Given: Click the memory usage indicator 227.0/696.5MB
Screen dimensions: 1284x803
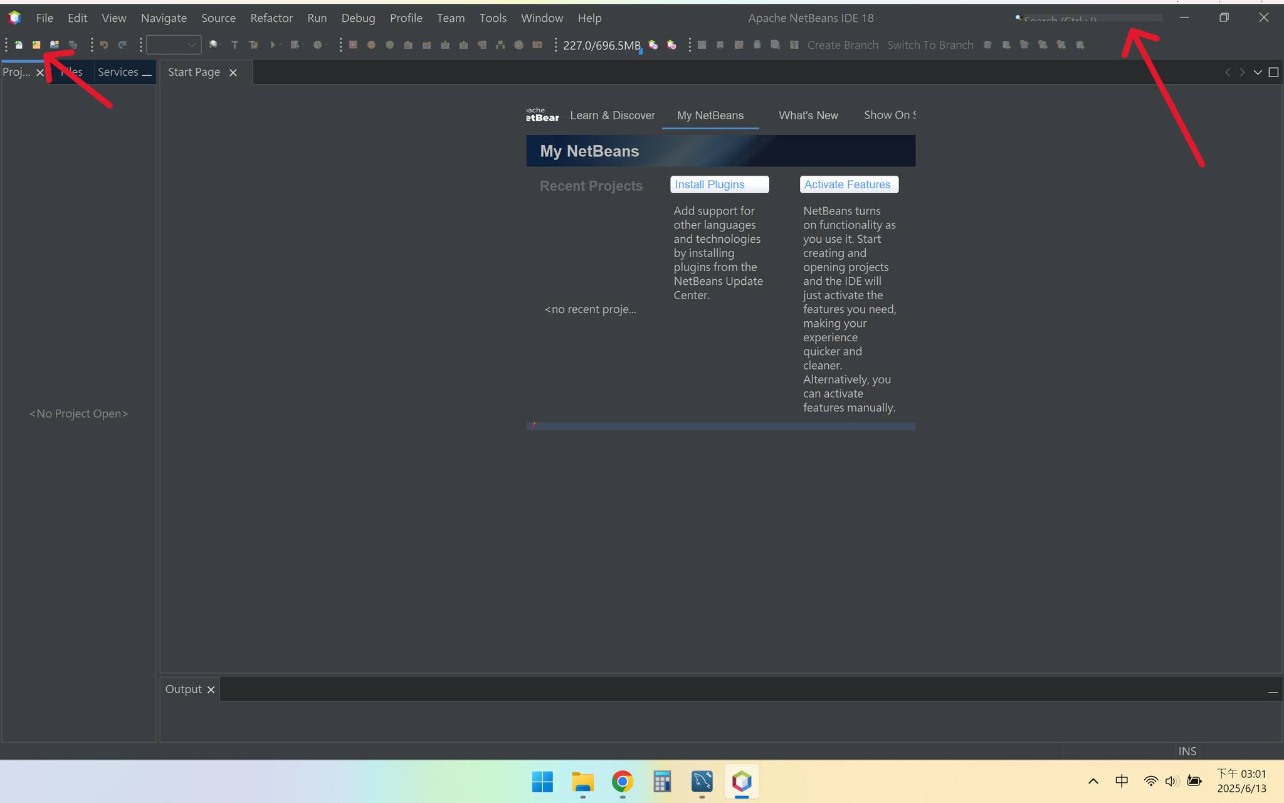Looking at the screenshot, I should (x=602, y=45).
